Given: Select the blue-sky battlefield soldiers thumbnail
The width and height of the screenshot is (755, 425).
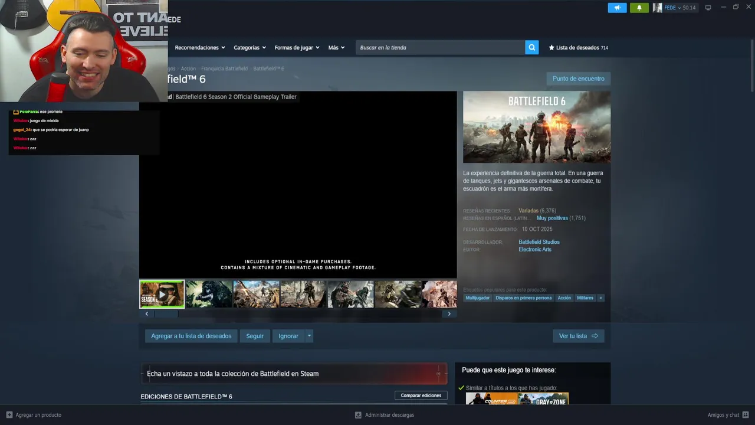Looking at the screenshot, I should tap(257, 294).
